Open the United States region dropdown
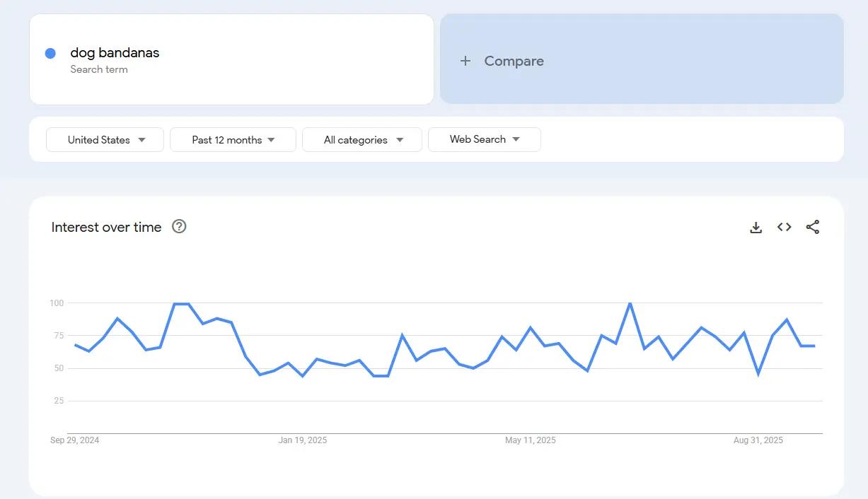The height and width of the screenshot is (499, 868). click(105, 140)
